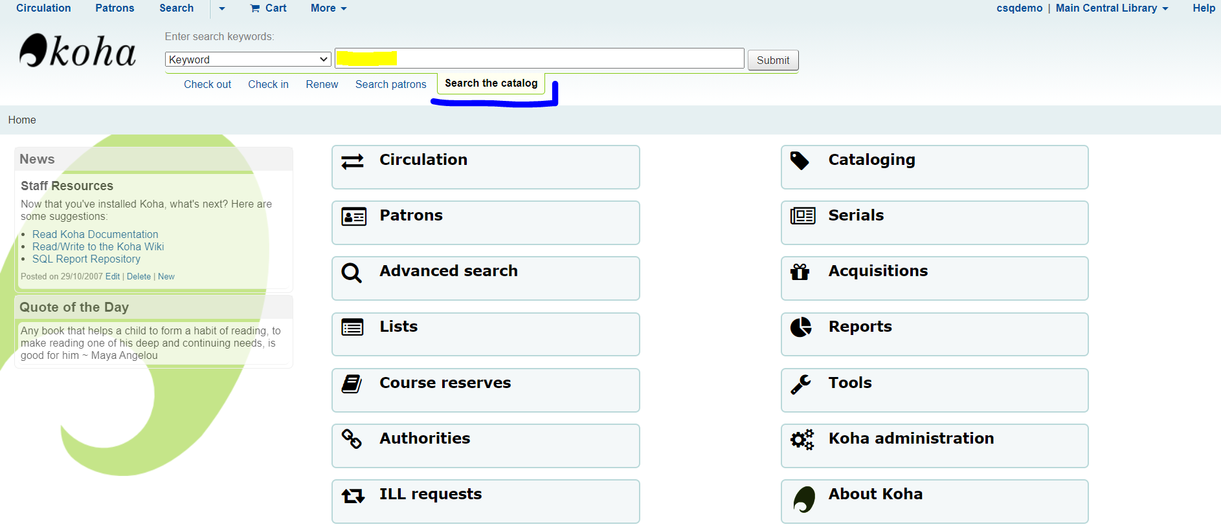Screen dimensions: 1221x529
Task: Open the Keyword search type dropdown
Action: pyautogui.click(x=248, y=59)
